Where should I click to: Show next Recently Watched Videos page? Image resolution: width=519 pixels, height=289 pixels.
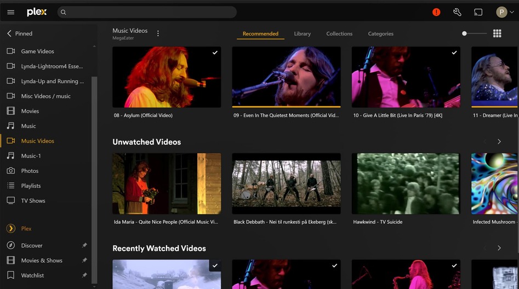[499, 248]
